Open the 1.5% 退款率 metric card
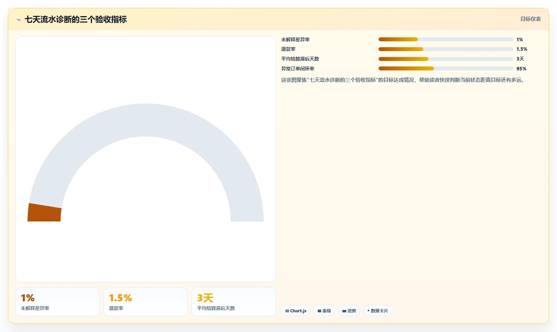The width and height of the screenshot is (557, 332). coord(145,302)
